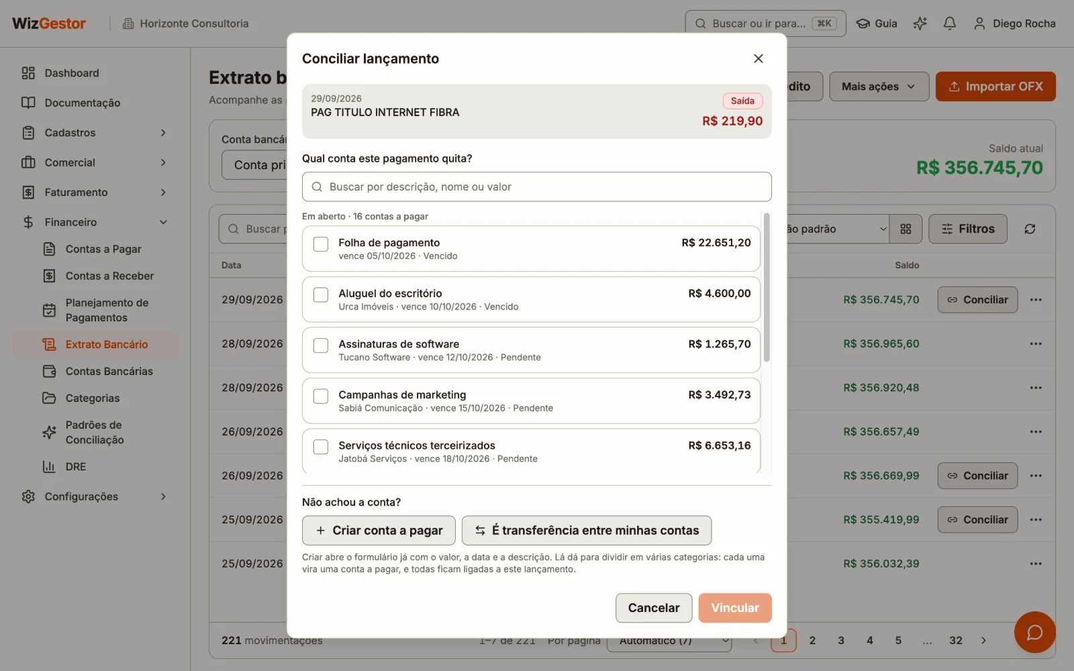Open Padrões de Conciliação in sidebar
1074x671 pixels.
[x=94, y=432]
